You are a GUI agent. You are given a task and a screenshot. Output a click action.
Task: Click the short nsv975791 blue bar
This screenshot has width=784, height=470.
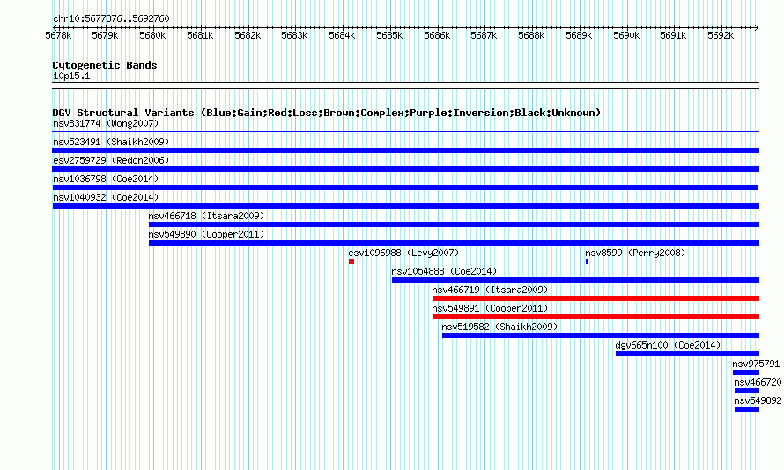point(746,372)
